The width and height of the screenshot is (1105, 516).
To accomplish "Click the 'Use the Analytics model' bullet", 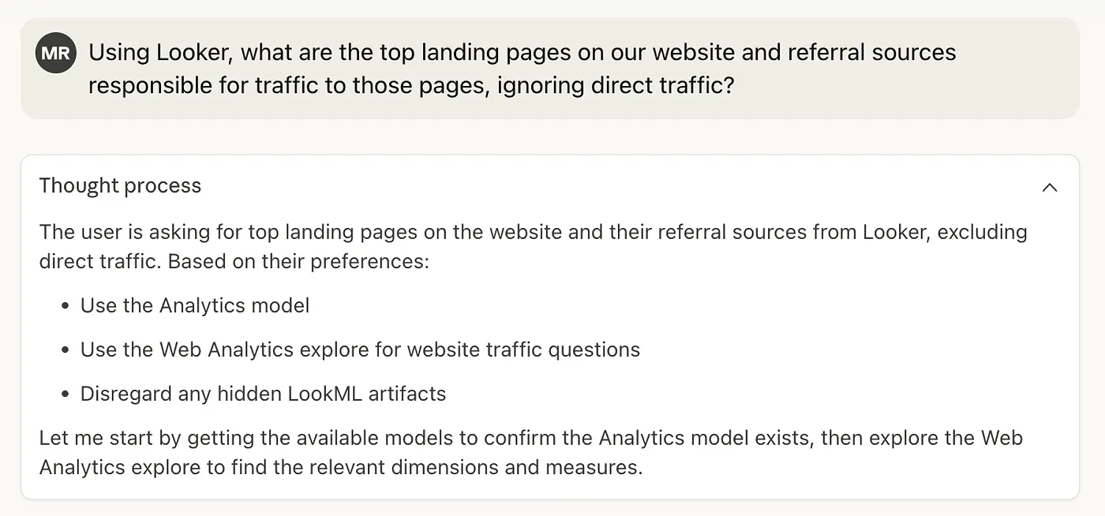I will [194, 305].
